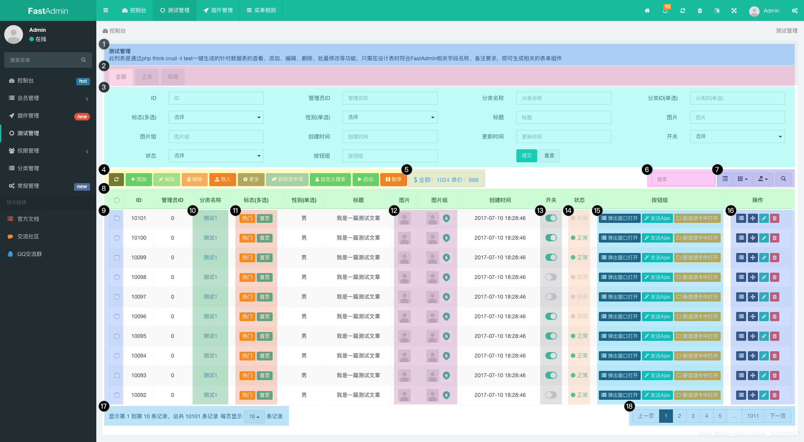Click 发送Ajax button in row 10100

click(x=657, y=238)
